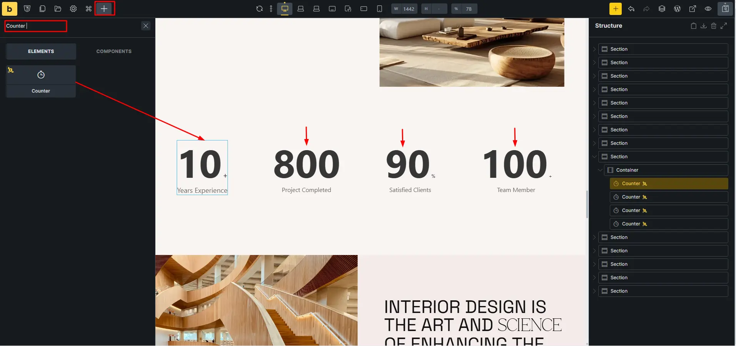Screen dimensions: 736x346
Task: Delete via Structure trash icon
Action: click(x=714, y=26)
